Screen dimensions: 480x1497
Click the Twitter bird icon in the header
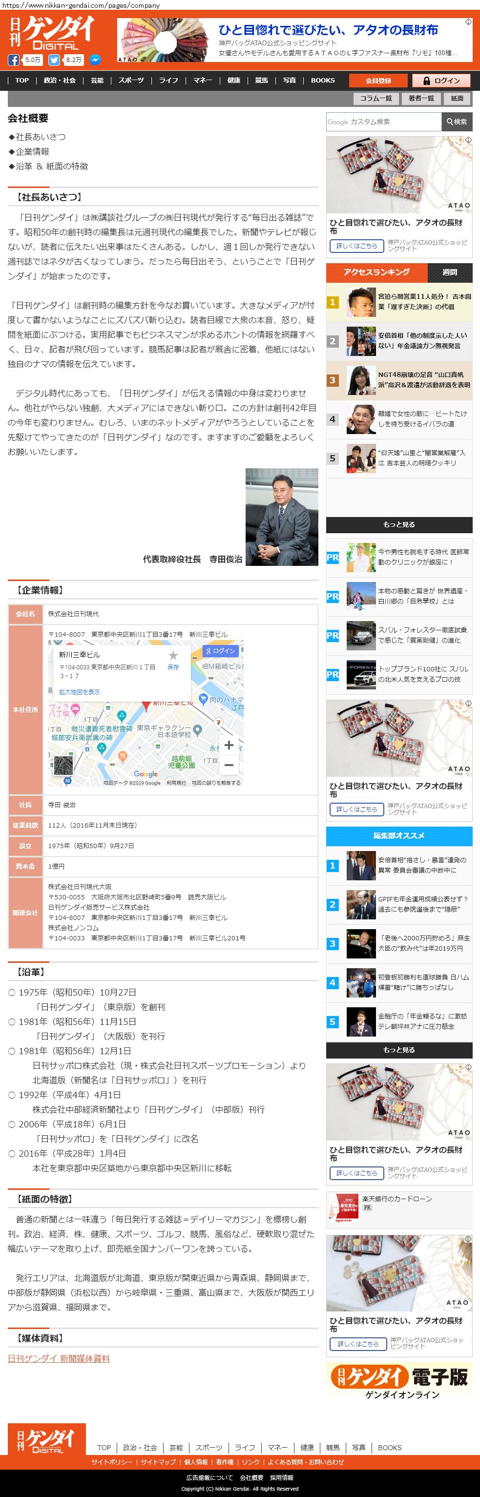pos(54,60)
